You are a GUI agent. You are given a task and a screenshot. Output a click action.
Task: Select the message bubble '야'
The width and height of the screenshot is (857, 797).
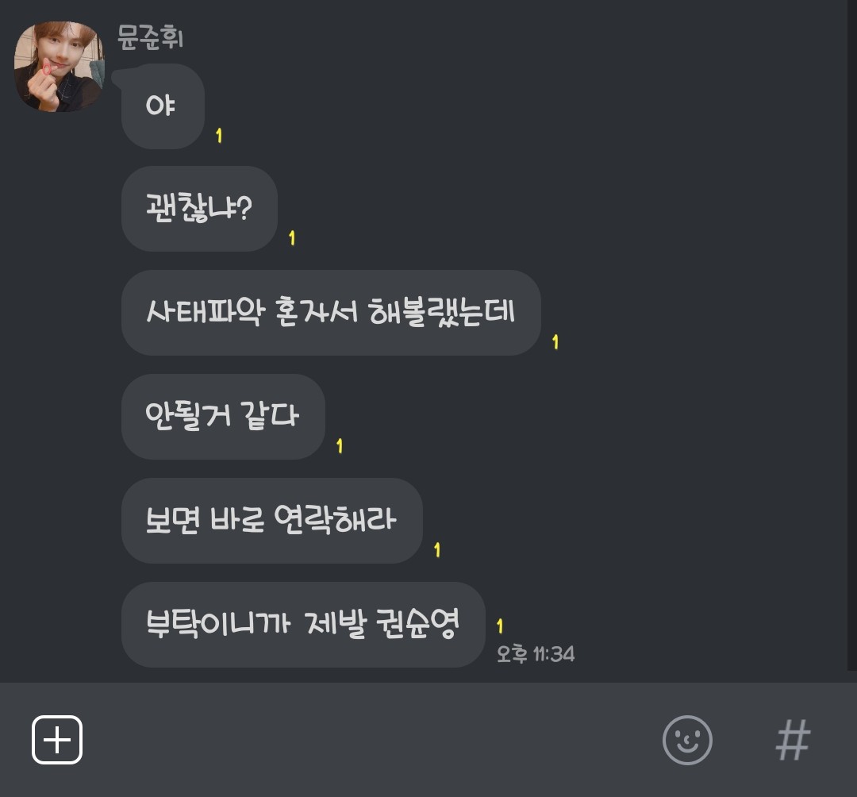pos(163,106)
